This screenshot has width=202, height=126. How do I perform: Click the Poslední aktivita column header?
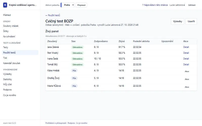pos(141,41)
